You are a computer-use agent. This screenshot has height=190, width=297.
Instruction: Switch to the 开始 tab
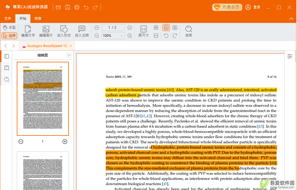[x=23, y=18]
